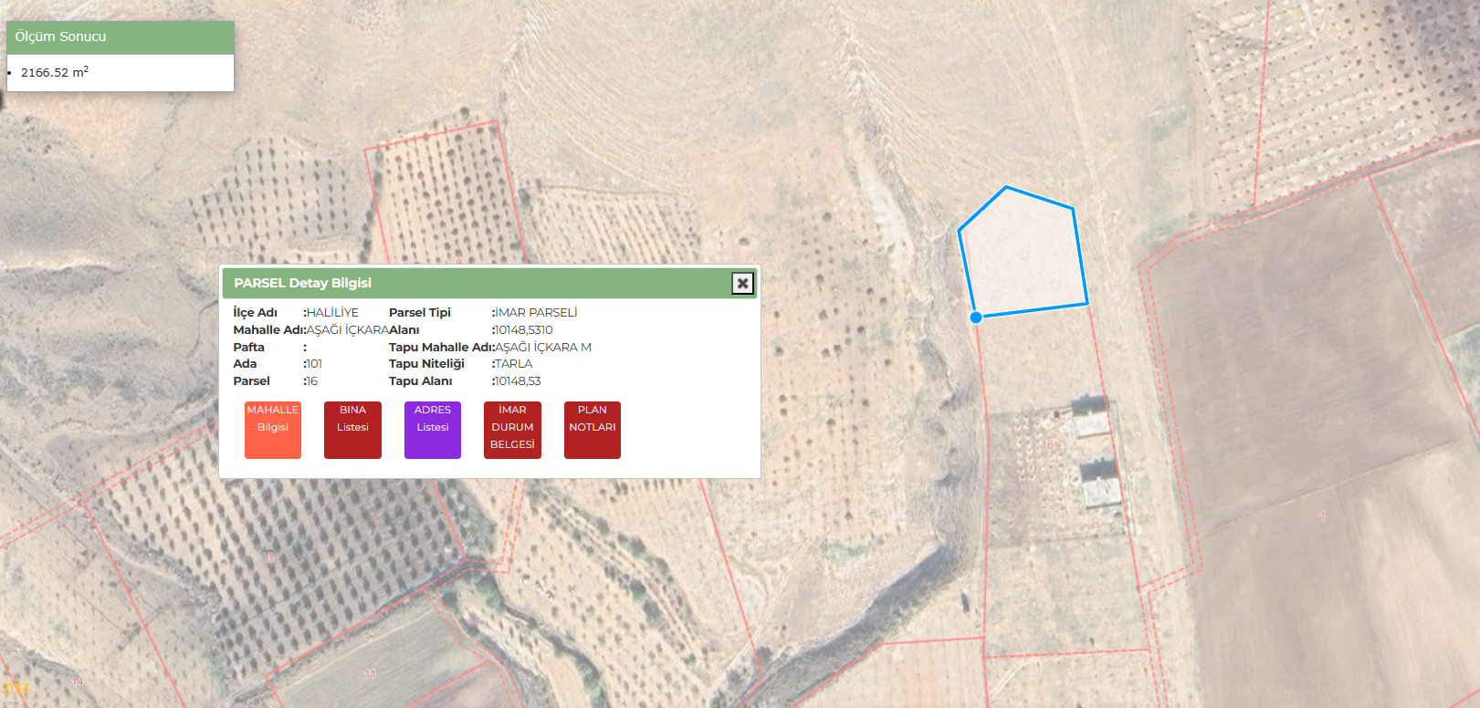
Task: Click the Alanı value 10148,5310
Action: (523, 330)
